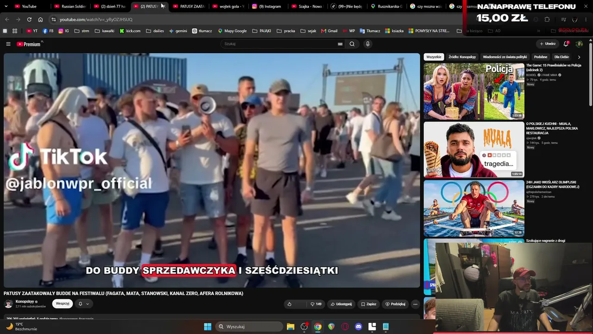Open the more actions ellipsis below video
593x334 pixels.
coord(415,304)
